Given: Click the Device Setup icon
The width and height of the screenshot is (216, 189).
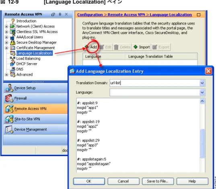Looking at the screenshot, I should [x=9, y=88].
